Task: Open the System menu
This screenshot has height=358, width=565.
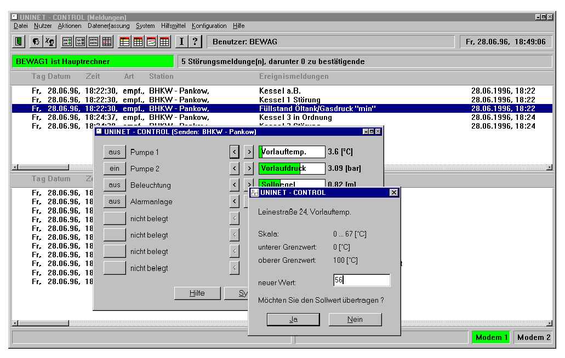Action: [145, 26]
